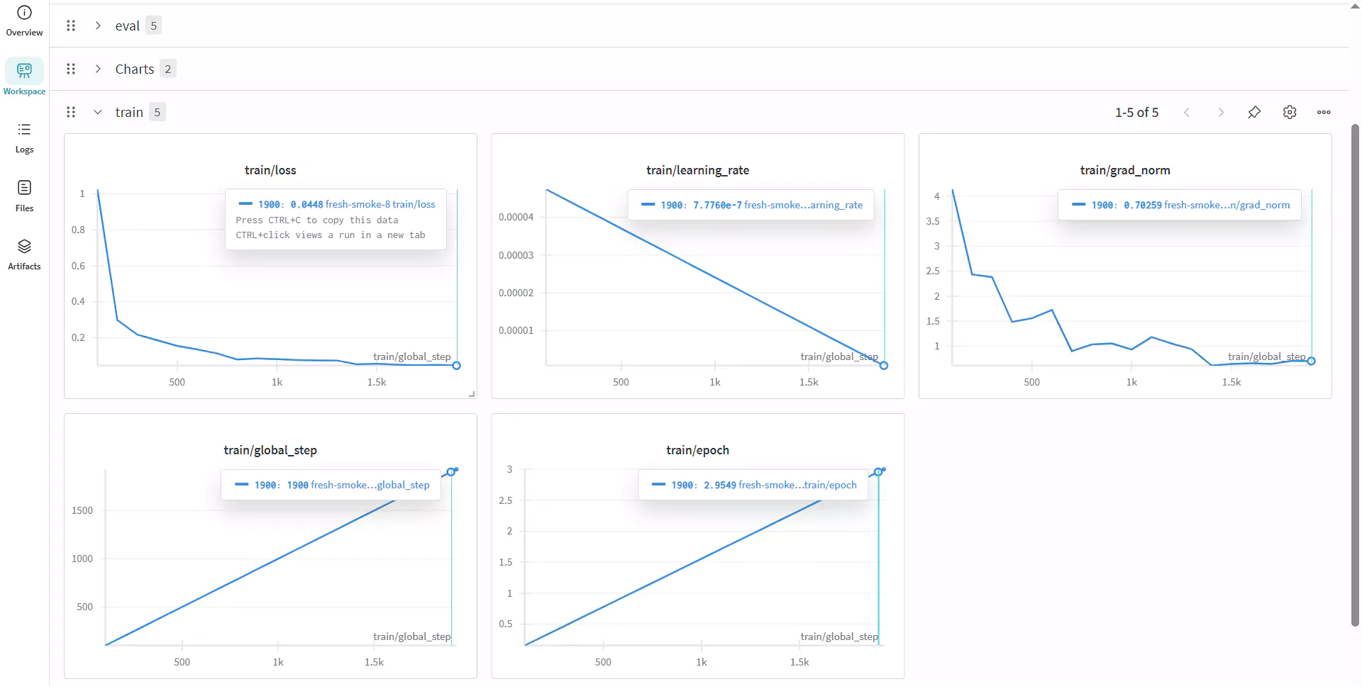Open the Logs sidebar icon
Screen dimensions: 1362x696
[x=24, y=137]
